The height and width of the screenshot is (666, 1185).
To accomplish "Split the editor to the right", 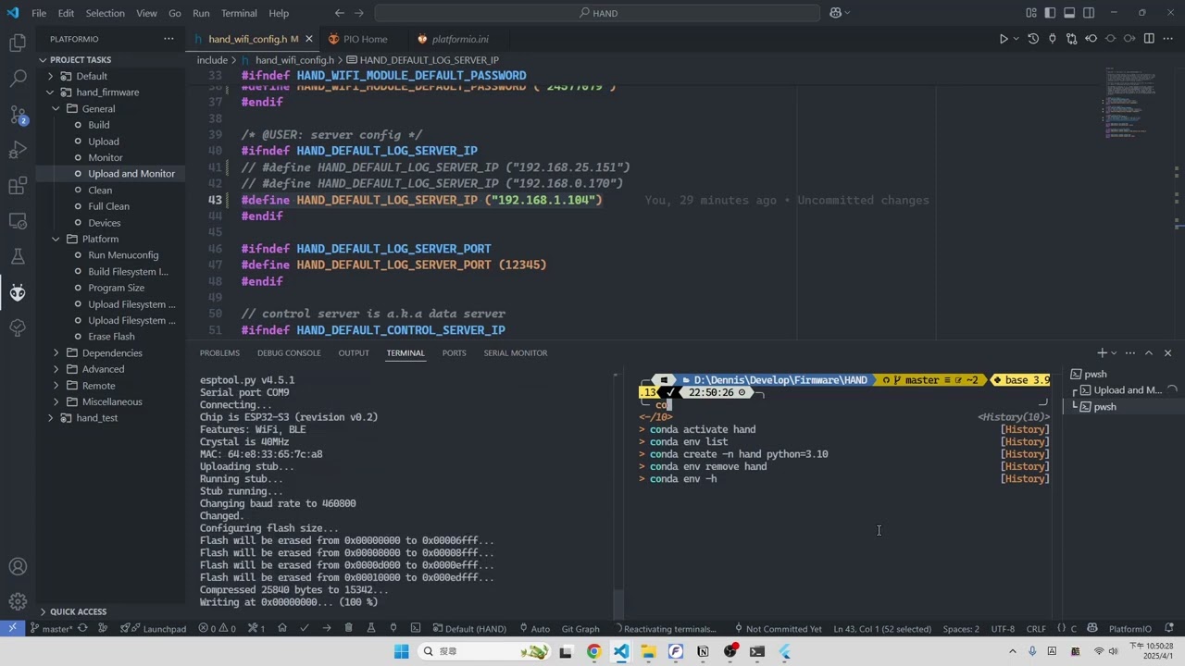I will tap(1149, 39).
